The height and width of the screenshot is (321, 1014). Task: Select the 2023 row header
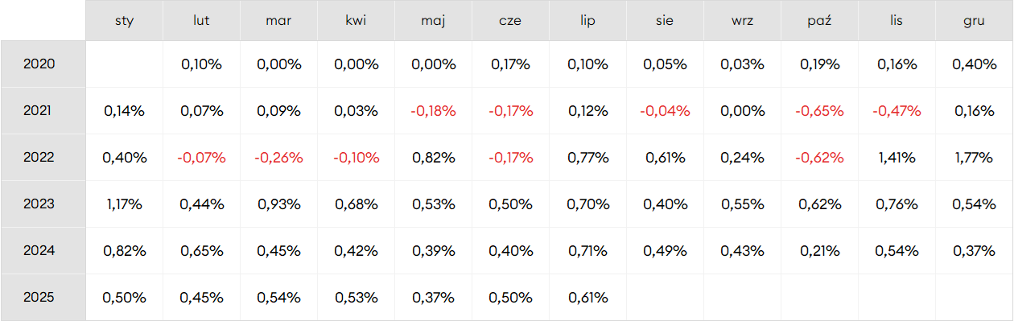[x=43, y=204]
